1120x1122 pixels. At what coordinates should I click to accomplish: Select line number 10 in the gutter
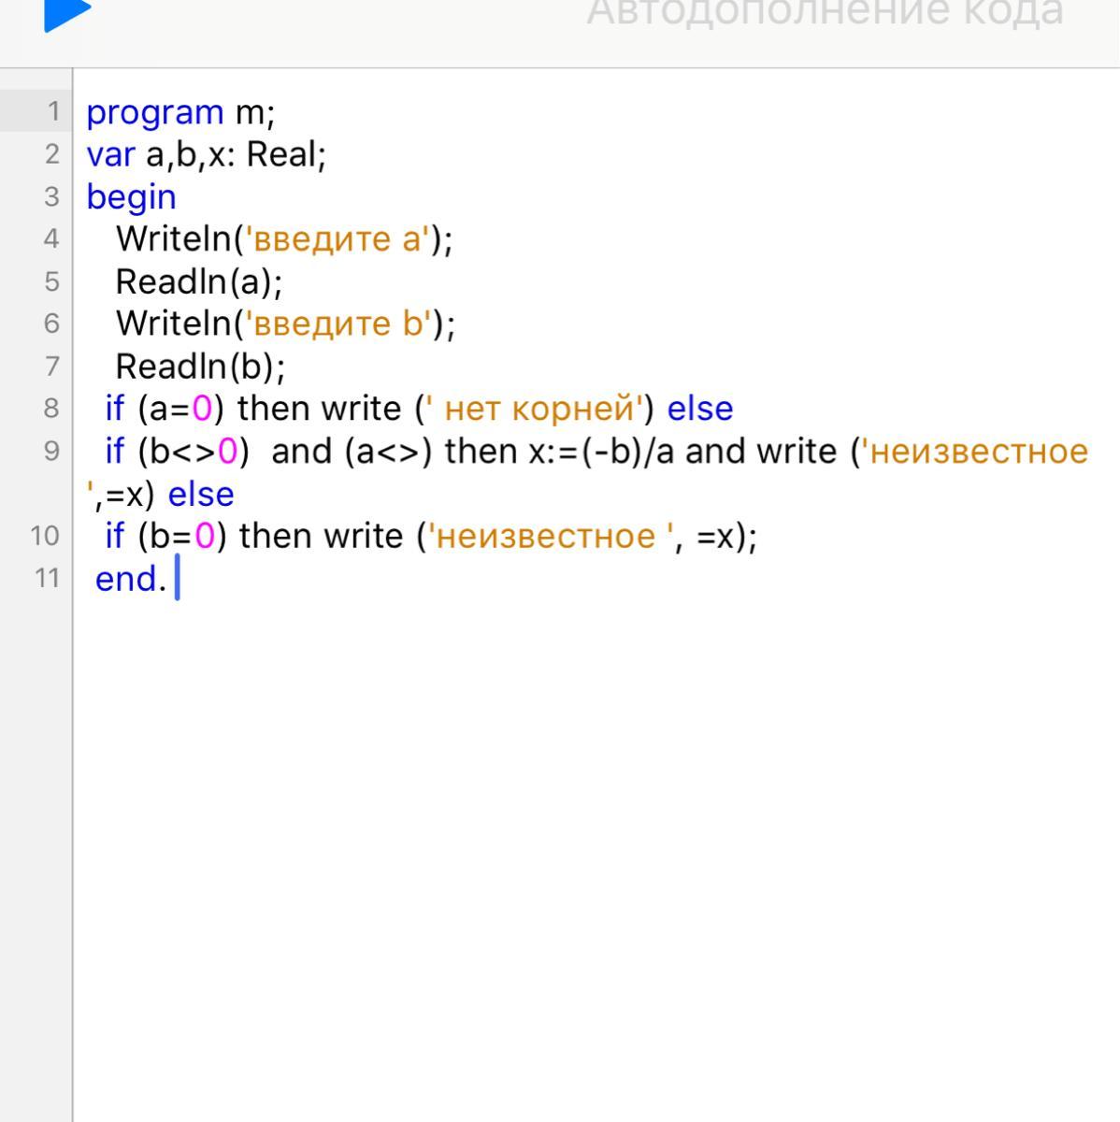(45, 536)
